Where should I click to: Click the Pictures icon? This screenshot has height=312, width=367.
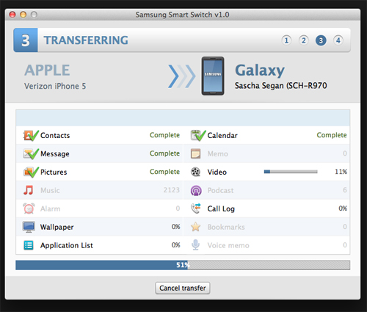pyautogui.click(x=31, y=173)
